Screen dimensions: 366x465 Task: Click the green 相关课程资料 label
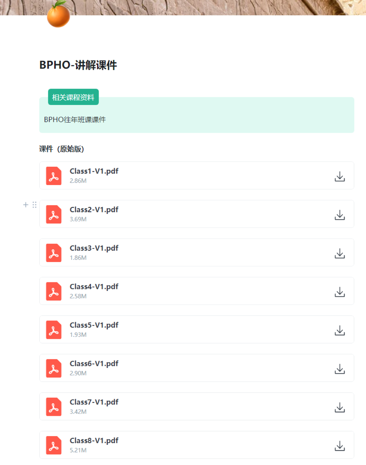tap(73, 97)
